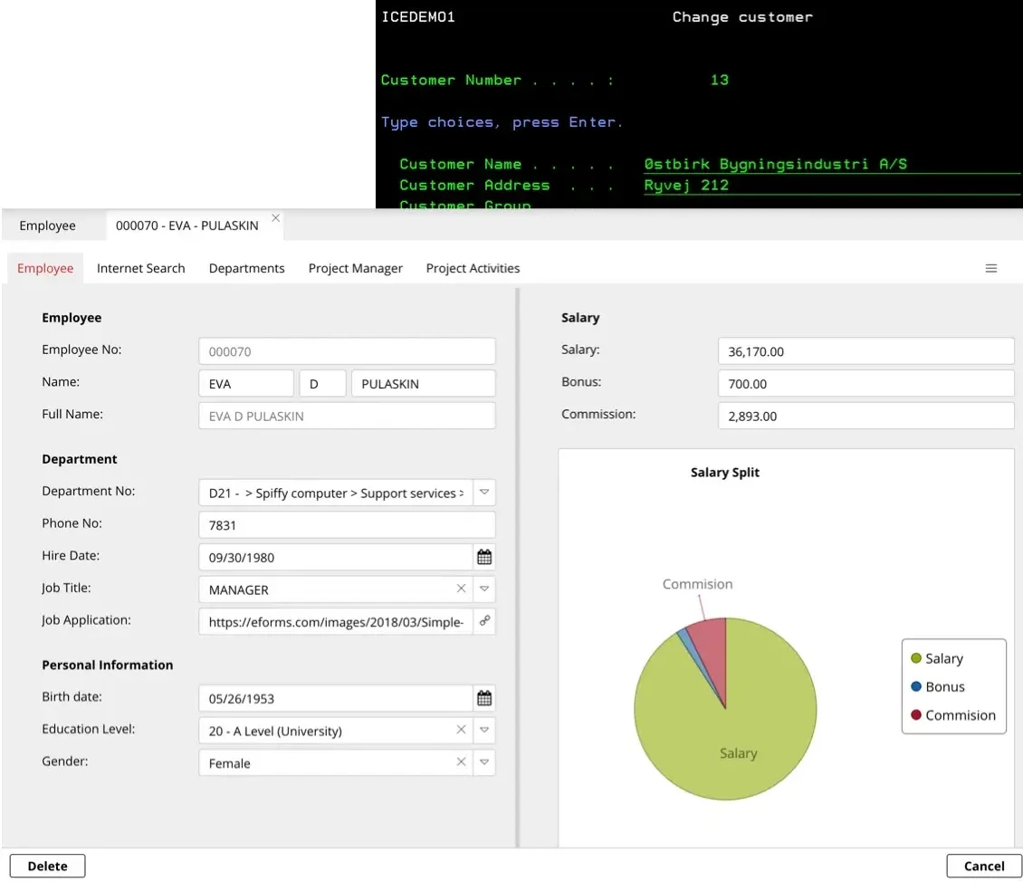Click the Cancel button
The image size is (1023, 882).
[x=984, y=866]
